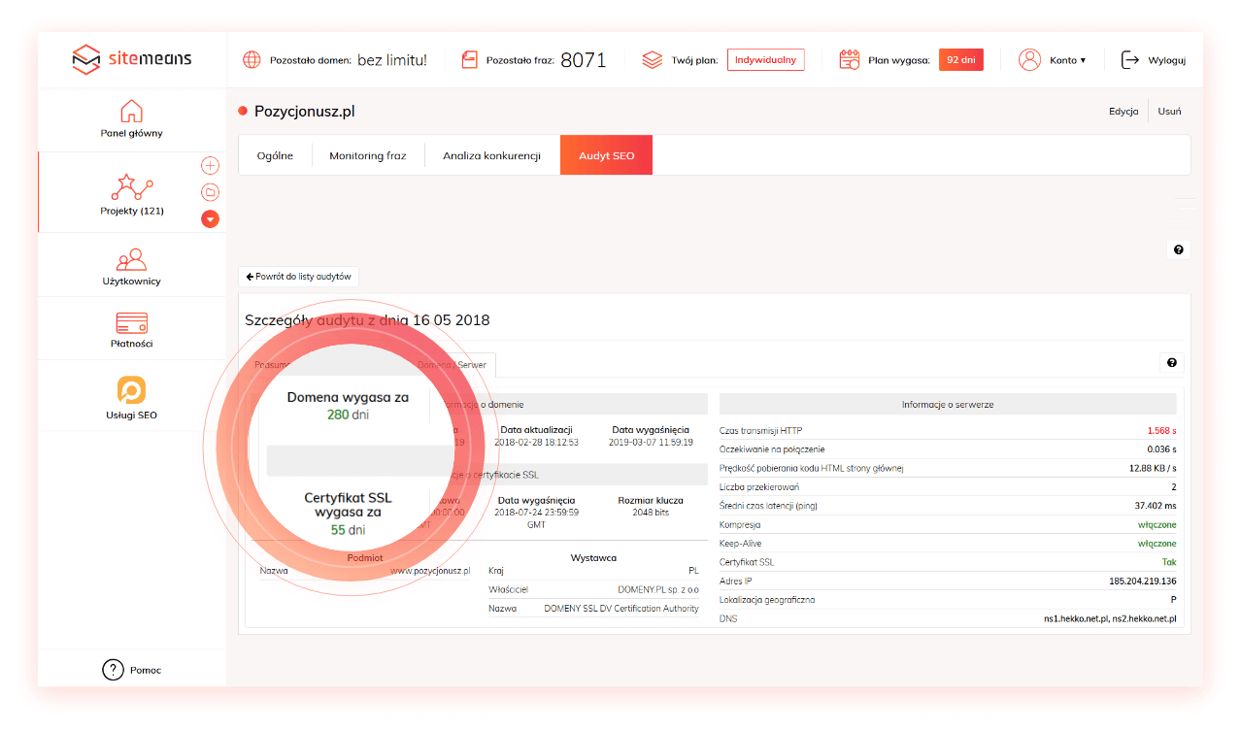Click the Indywidualny plan badge
Viewport: 1241px width, 731px height.
point(765,60)
